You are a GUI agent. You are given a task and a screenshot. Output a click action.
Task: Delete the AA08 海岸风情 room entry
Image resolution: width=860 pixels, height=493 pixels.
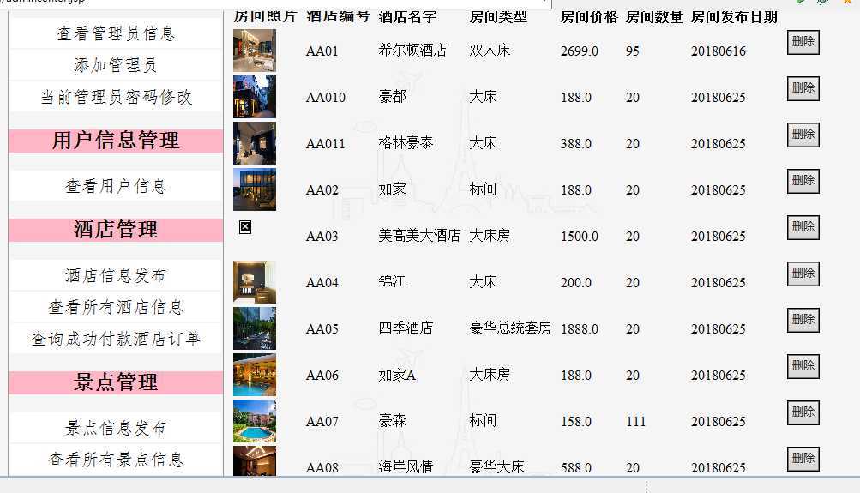coord(803,459)
